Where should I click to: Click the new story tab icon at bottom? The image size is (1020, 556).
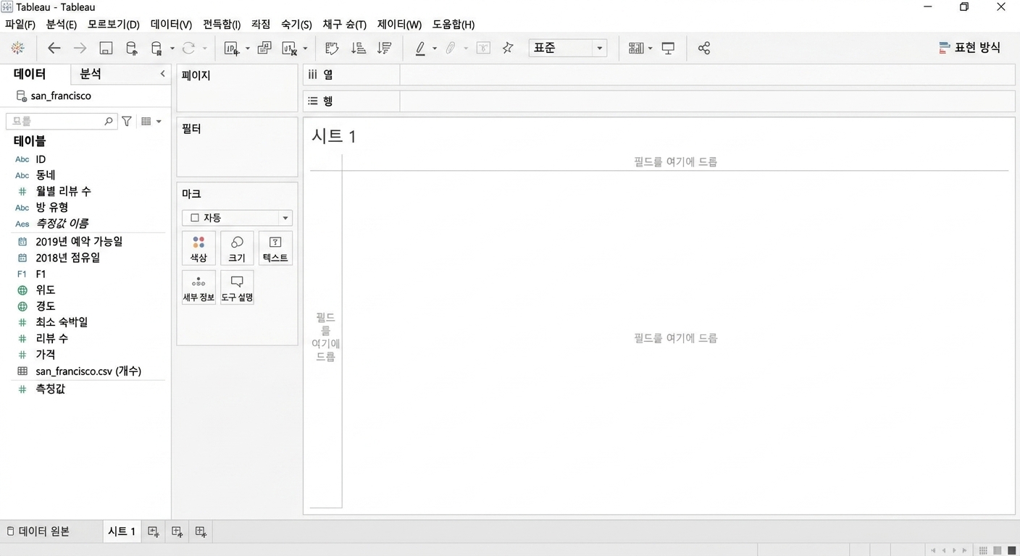click(201, 531)
